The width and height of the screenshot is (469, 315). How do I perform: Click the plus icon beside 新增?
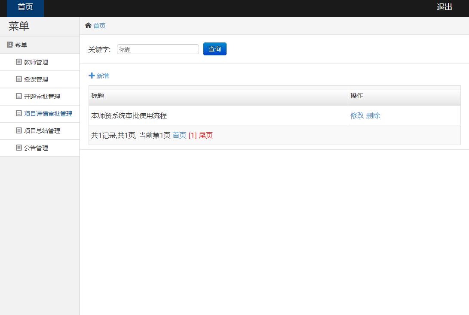click(x=91, y=76)
